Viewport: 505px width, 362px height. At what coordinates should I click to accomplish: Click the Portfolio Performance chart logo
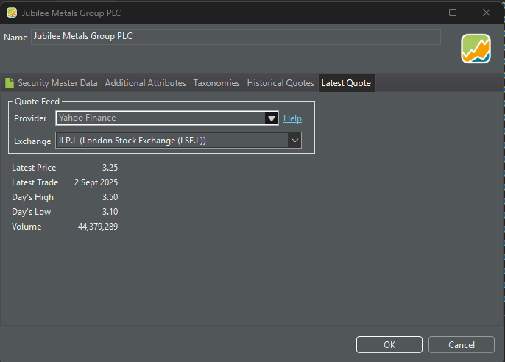click(476, 49)
